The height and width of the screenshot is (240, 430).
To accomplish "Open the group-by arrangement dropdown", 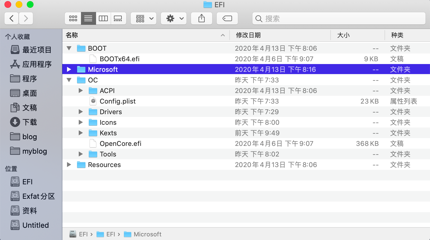I will [x=144, y=18].
